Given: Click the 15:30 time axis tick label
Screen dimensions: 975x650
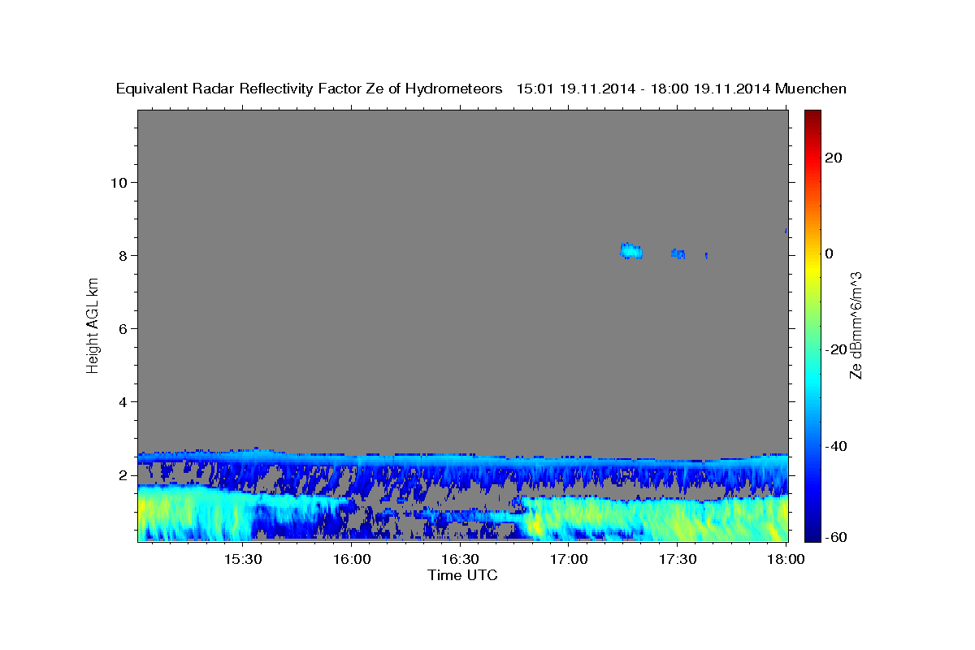Looking at the screenshot, I should click(x=243, y=560).
